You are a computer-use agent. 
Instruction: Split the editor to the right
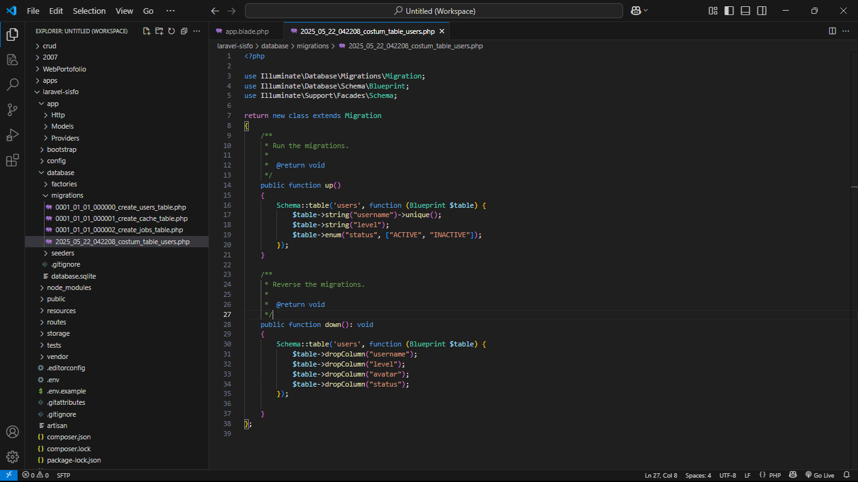click(832, 31)
